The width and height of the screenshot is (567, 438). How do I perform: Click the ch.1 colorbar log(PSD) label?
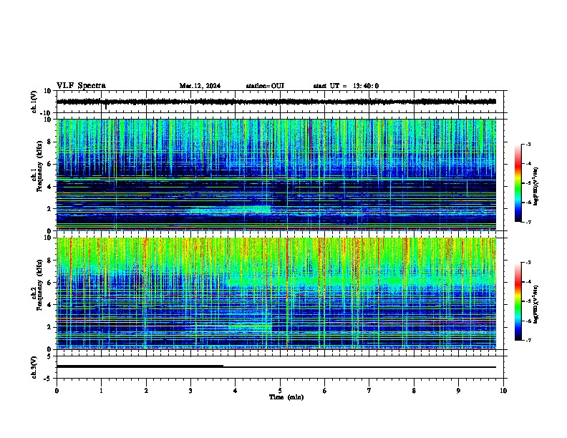point(536,186)
